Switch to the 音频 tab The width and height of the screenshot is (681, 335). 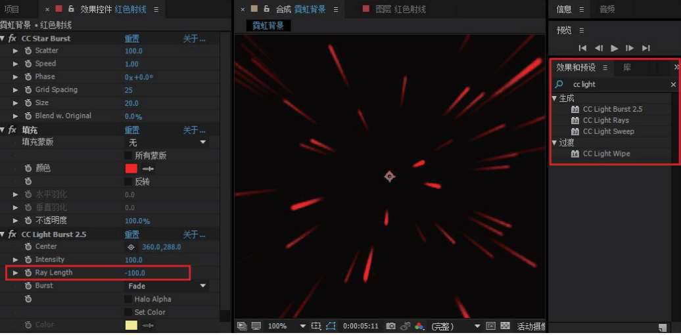[607, 9]
